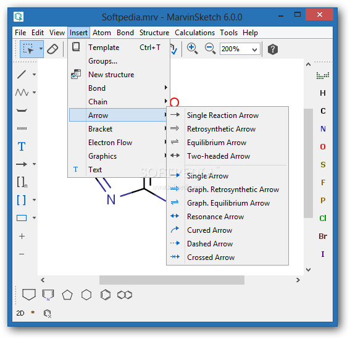Click the increase charge plus tool
This screenshot has height=339, width=350.
[x=22, y=236]
